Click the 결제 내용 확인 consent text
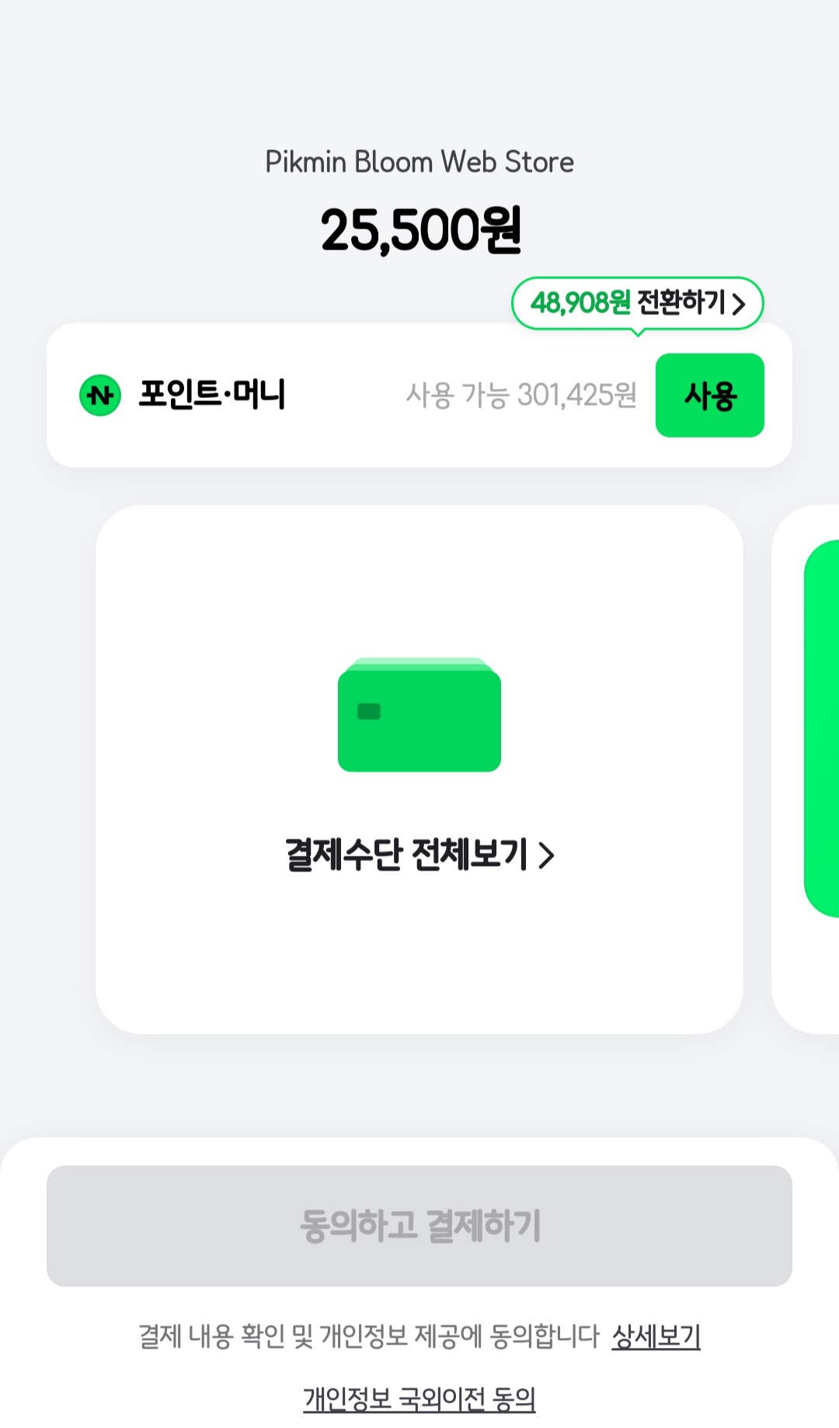Viewport: 839px width, 1428px height. coord(369,1336)
